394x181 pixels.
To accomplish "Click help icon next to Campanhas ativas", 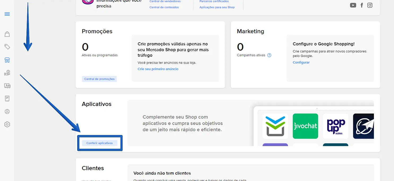I will [269, 55].
